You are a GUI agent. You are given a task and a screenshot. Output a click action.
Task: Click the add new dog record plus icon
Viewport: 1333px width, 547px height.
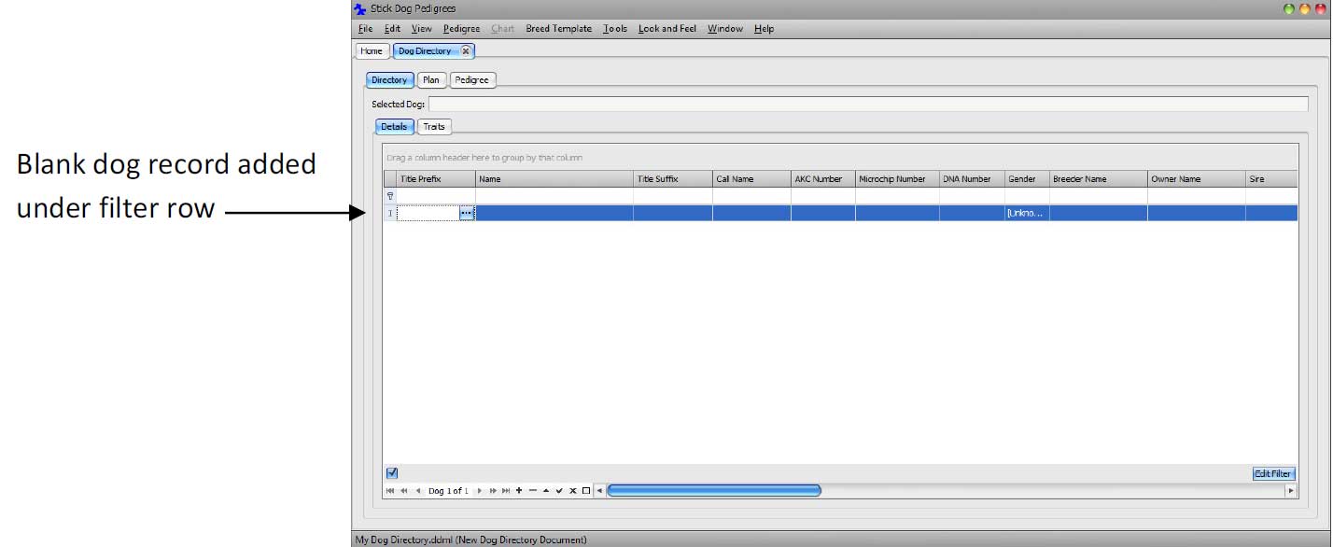pos(519,491)
